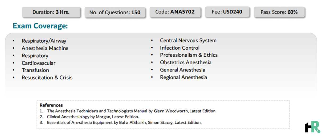The width and height of the screenshot is (322, 136).
Task: Select the Cardiovascular list item
Action: [39, 63]
